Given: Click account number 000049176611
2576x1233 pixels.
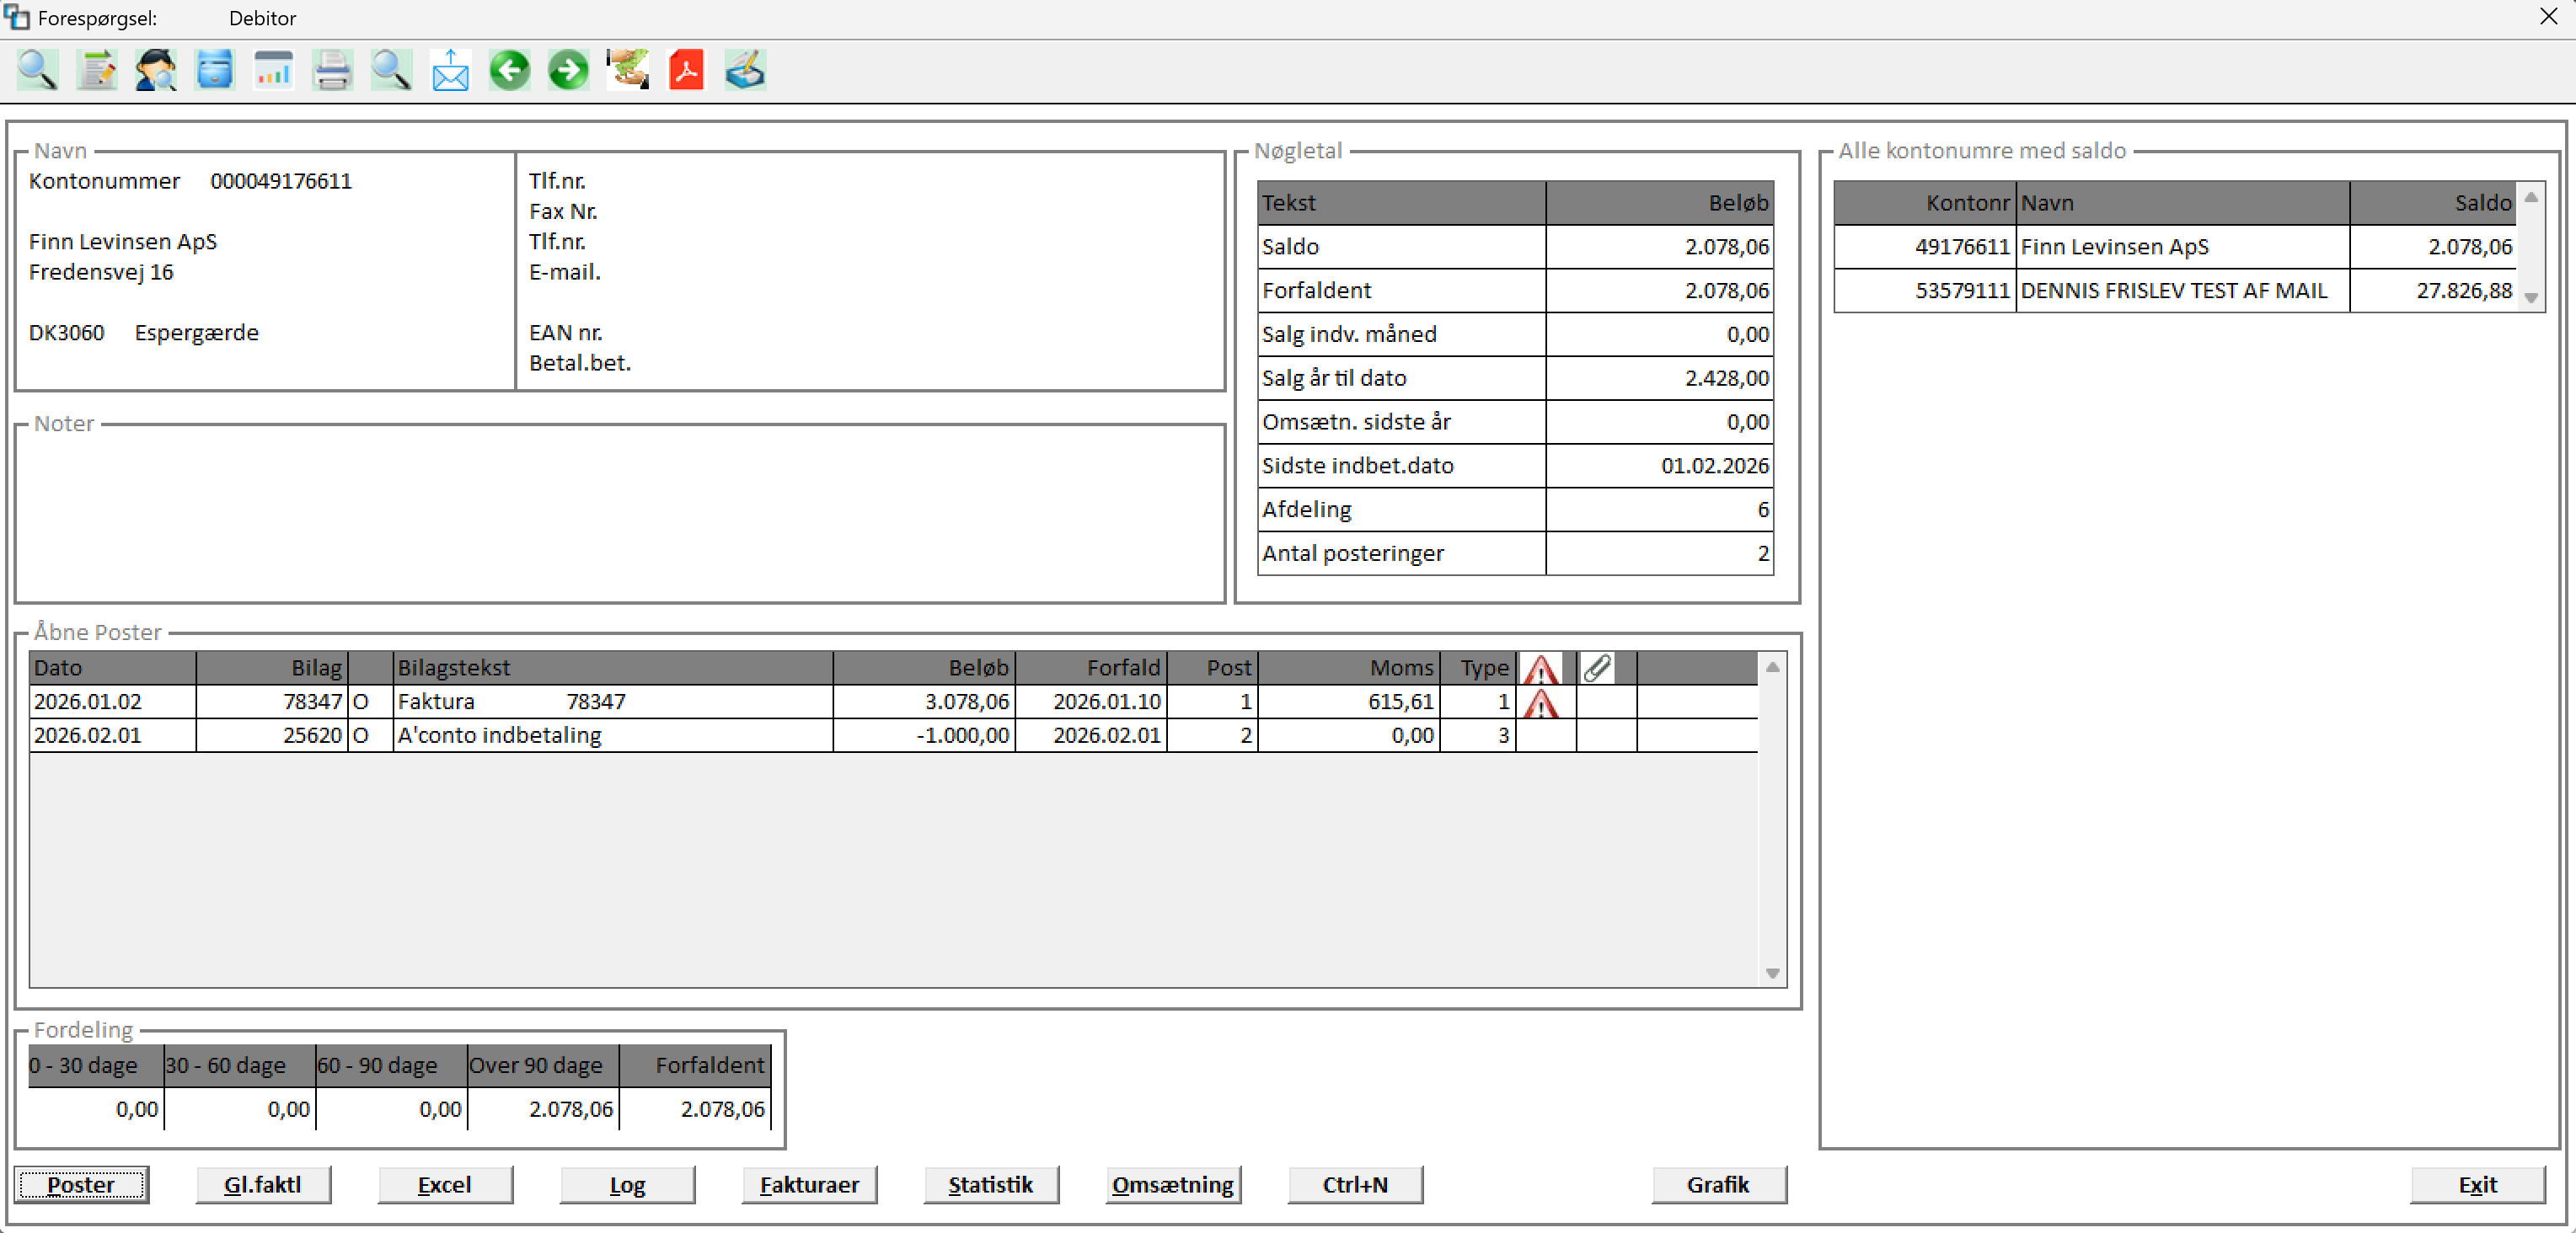Looking at the screenshot, I should click(x=281, y=181).
